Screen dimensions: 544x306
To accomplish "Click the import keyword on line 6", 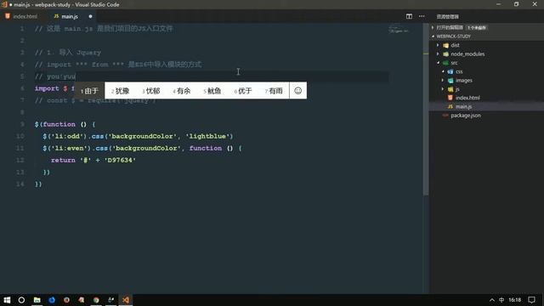I will point(47,88).
